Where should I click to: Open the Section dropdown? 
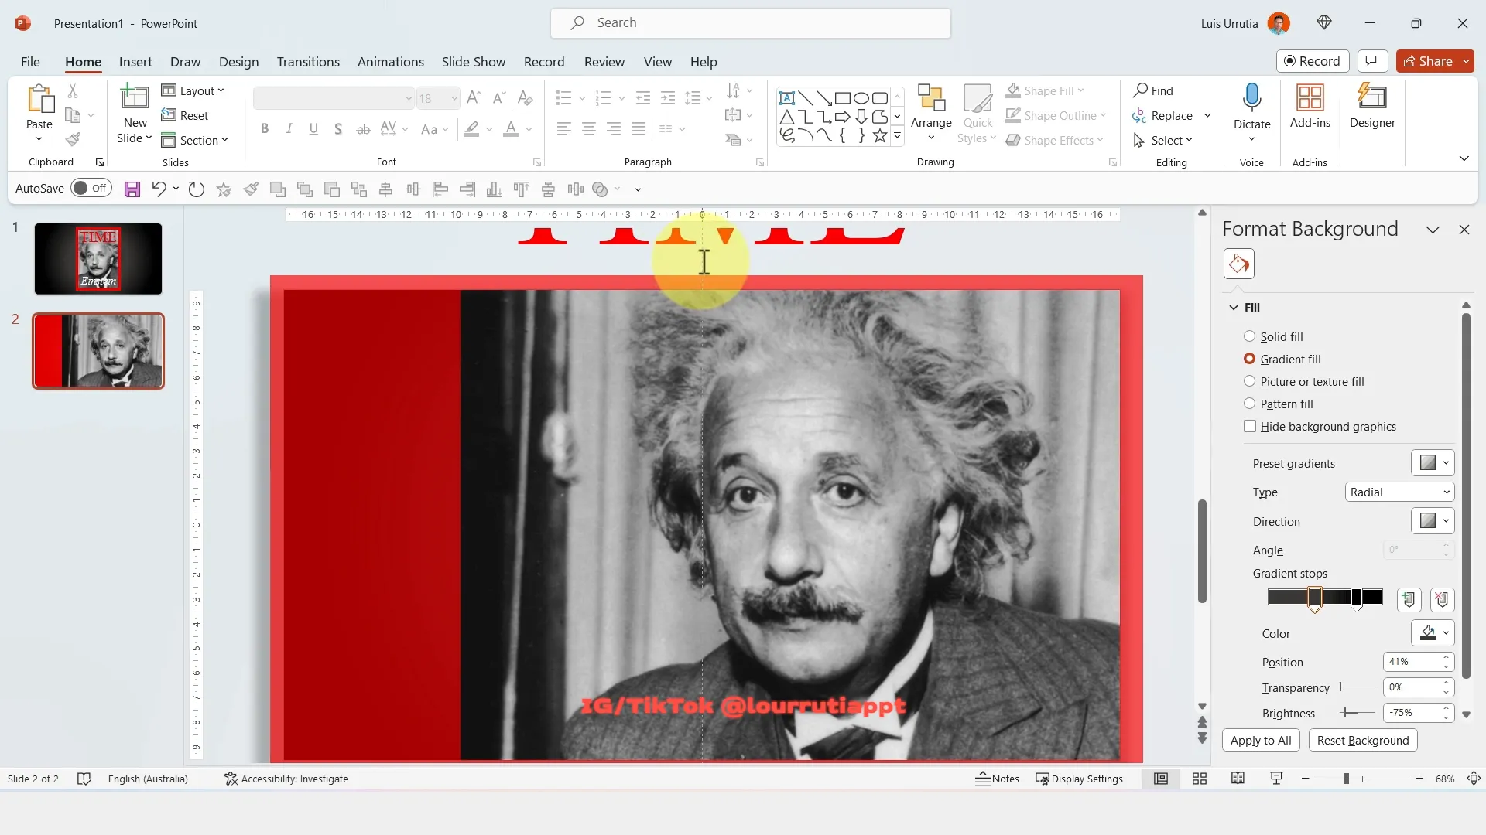(194, 140)
